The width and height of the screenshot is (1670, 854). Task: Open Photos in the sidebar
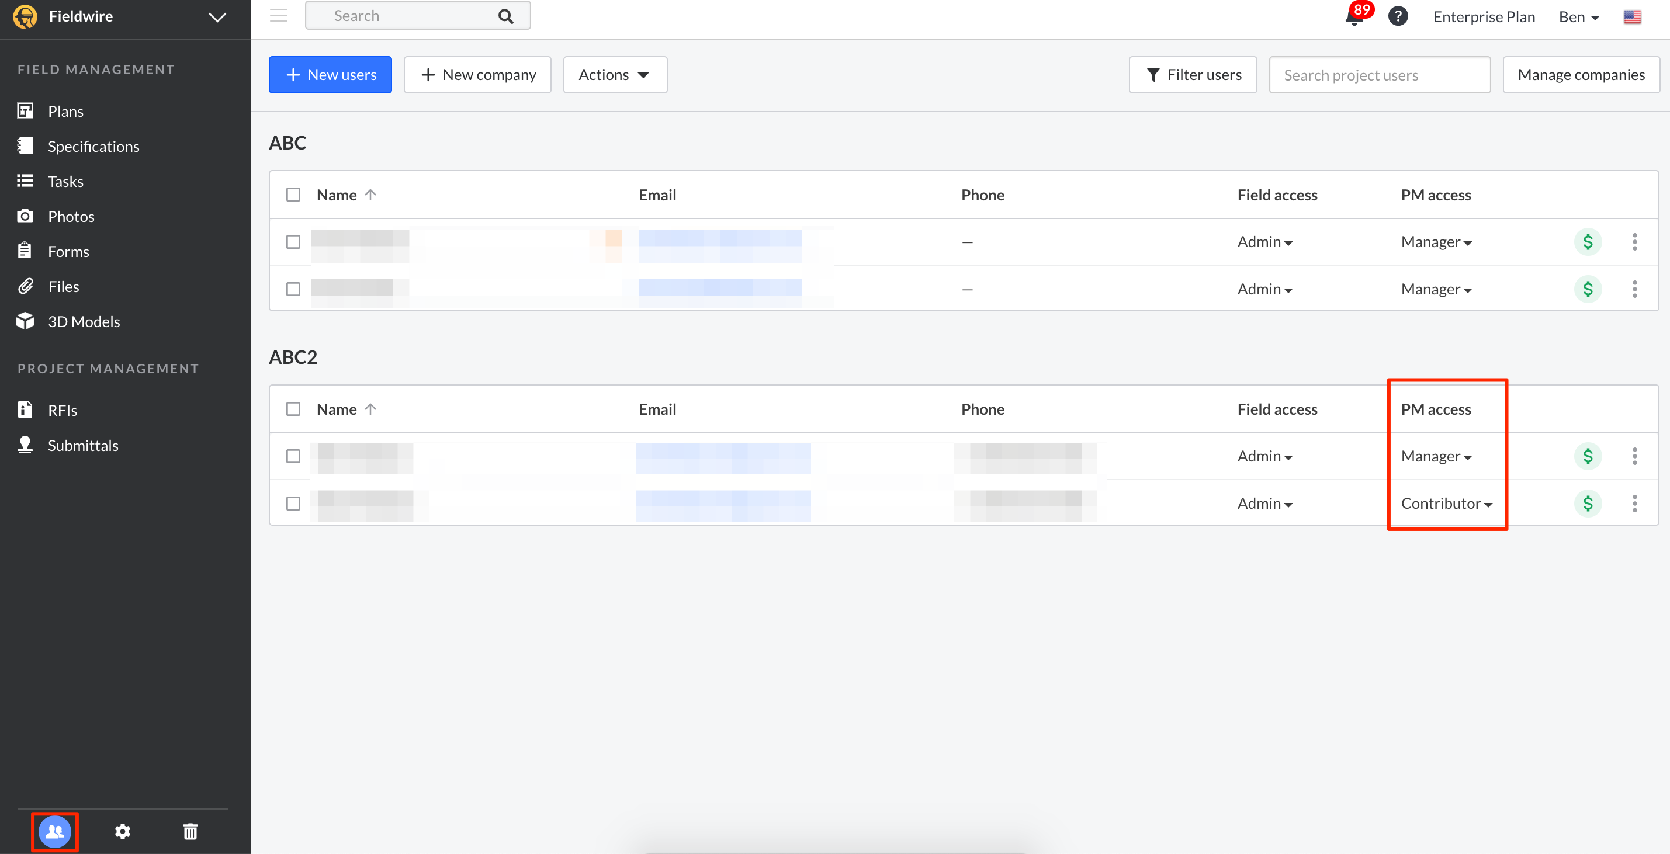pos(70,216)
